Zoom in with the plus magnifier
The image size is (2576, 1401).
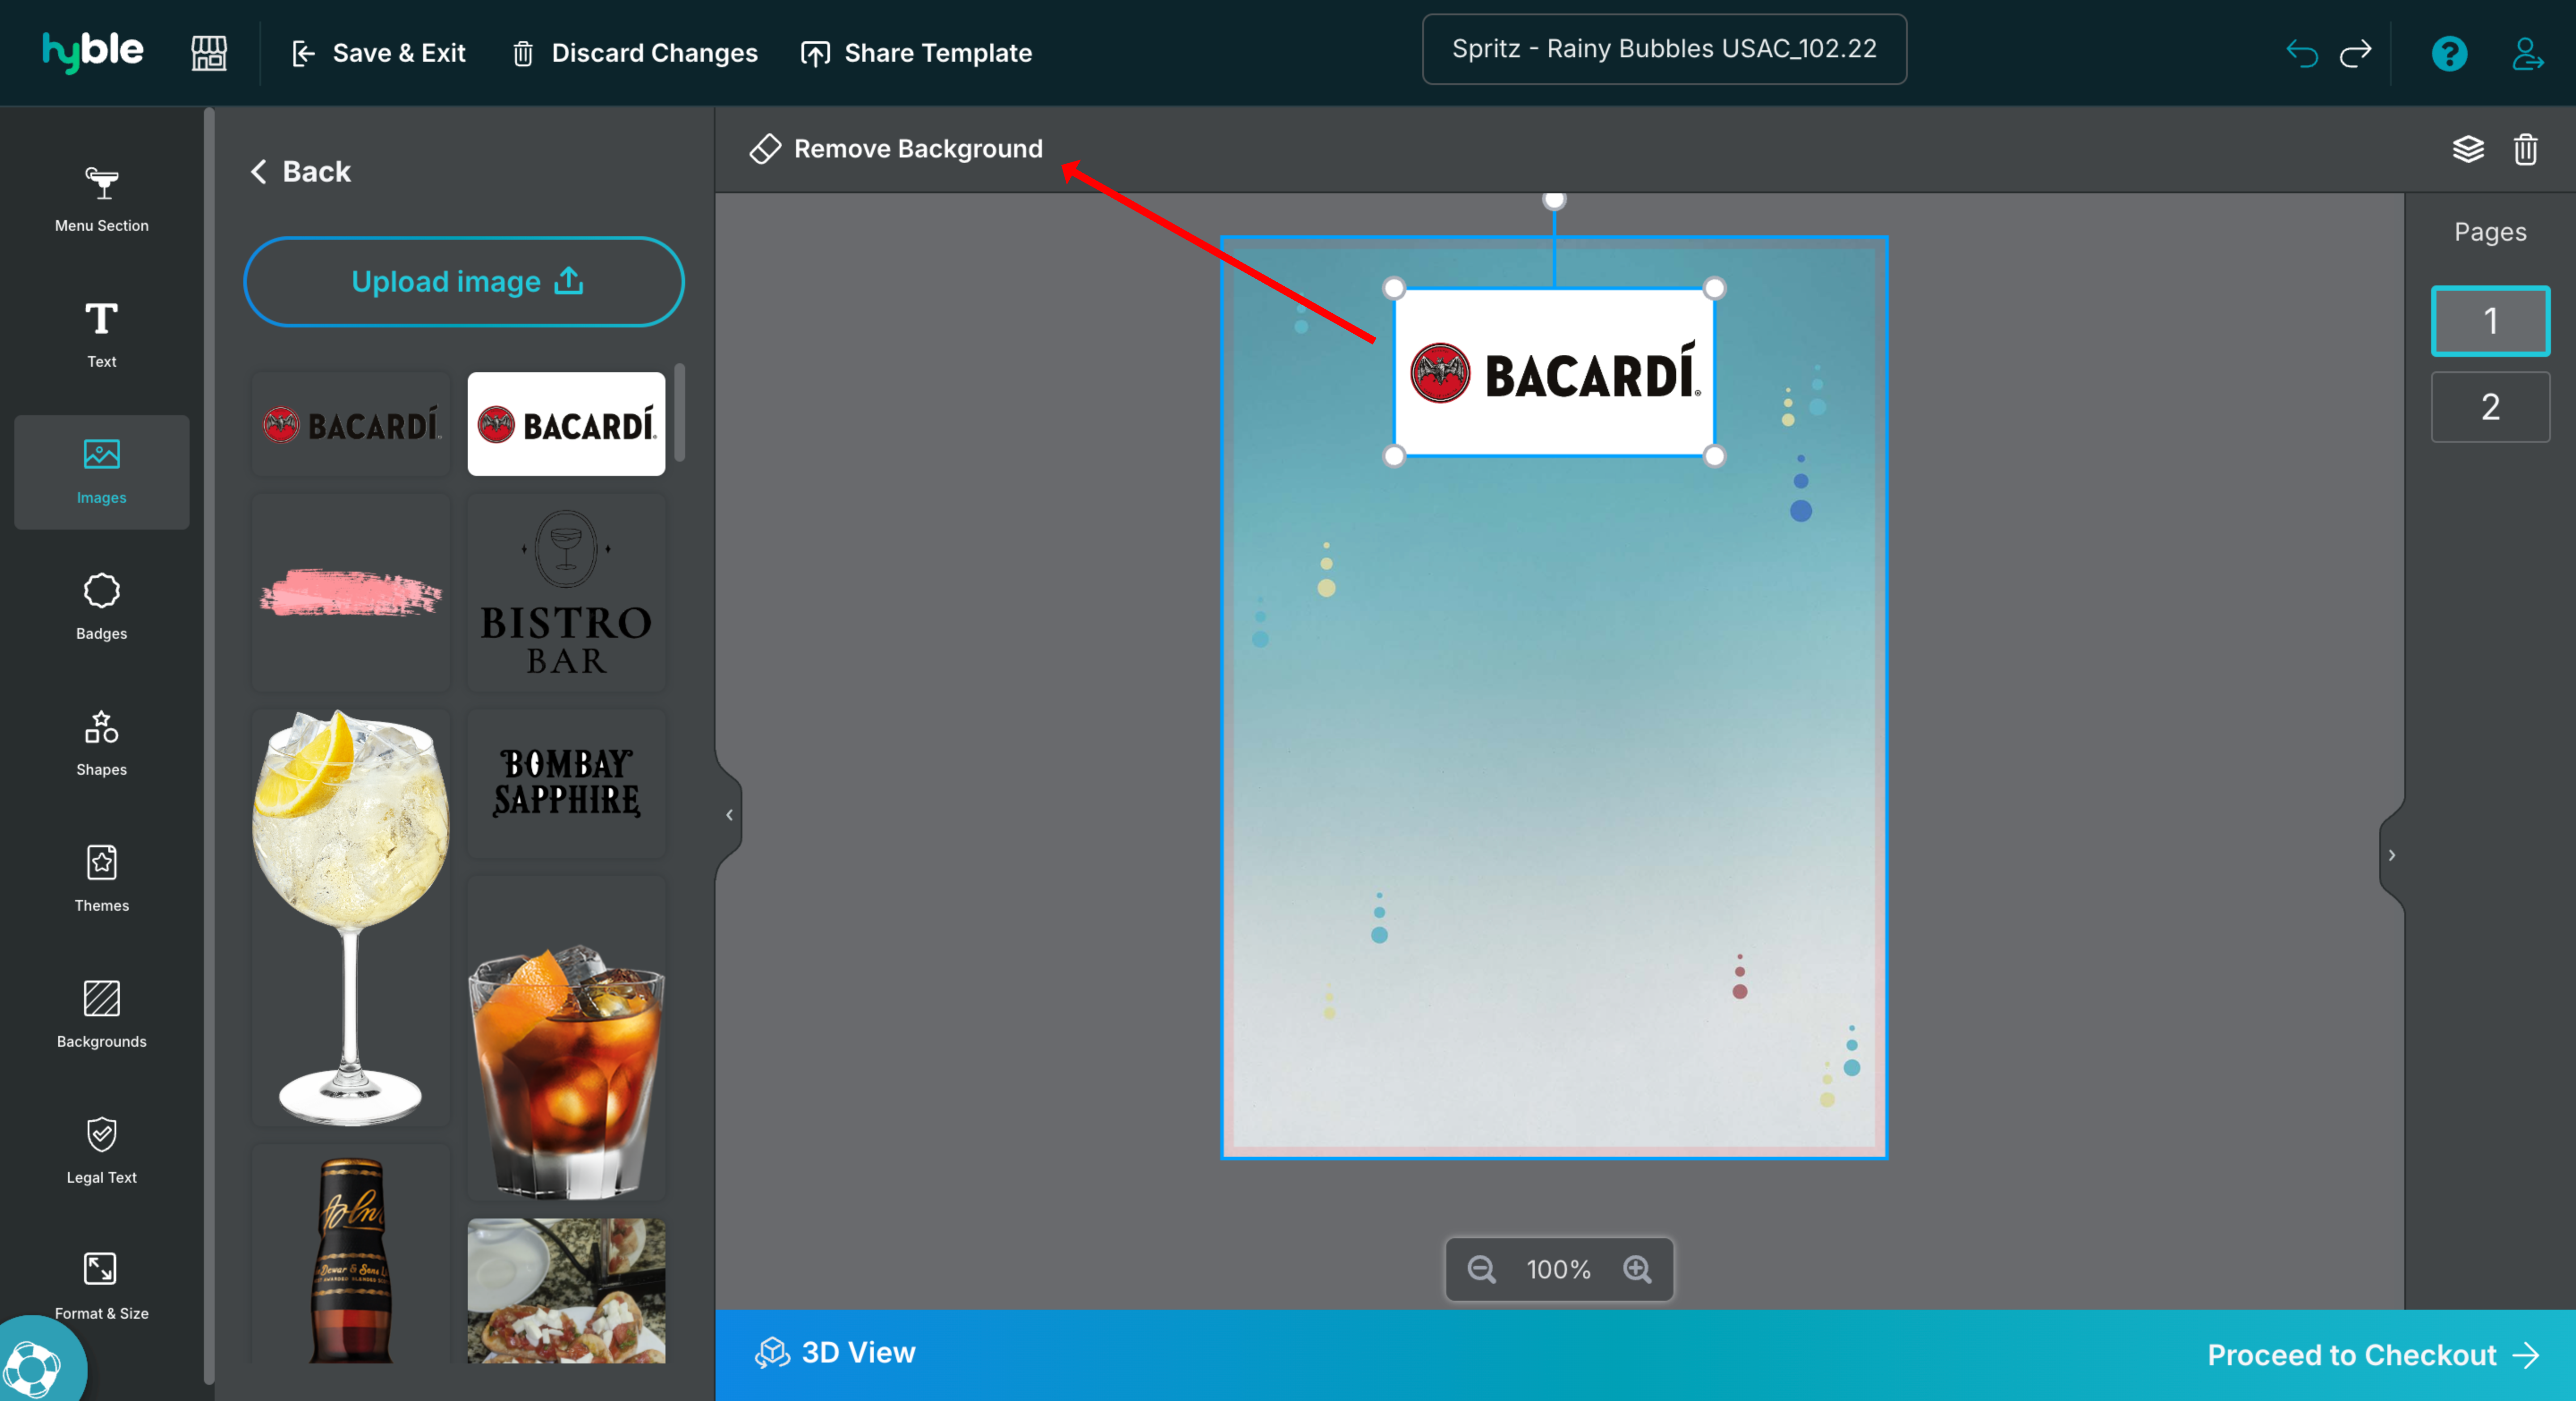pos(1637,1269)
